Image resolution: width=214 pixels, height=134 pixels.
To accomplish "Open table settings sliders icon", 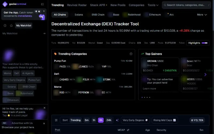I will click(x=56, y=120).
